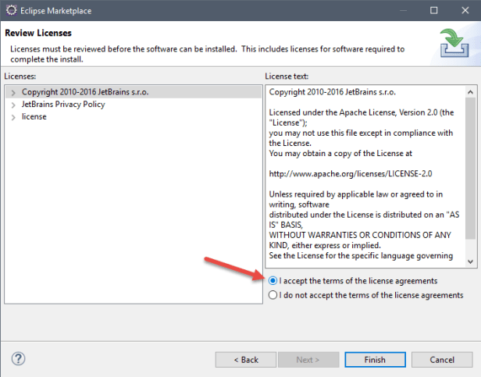Select 'I accept the terms' radio button
The width and height of the screenshot is (481, 377).
(273, 281)
